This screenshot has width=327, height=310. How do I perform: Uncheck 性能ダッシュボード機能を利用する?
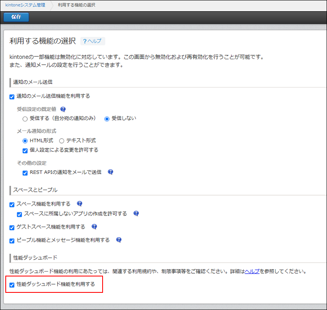click(x=12, y=286)
